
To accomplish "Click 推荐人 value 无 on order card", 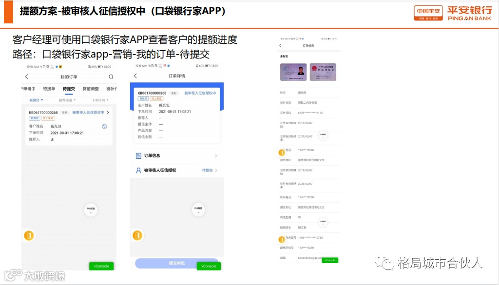I will tap(52, 139).
